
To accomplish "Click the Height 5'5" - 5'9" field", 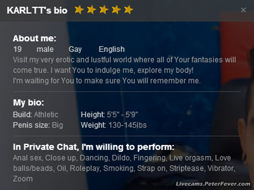I will (109, 114).
